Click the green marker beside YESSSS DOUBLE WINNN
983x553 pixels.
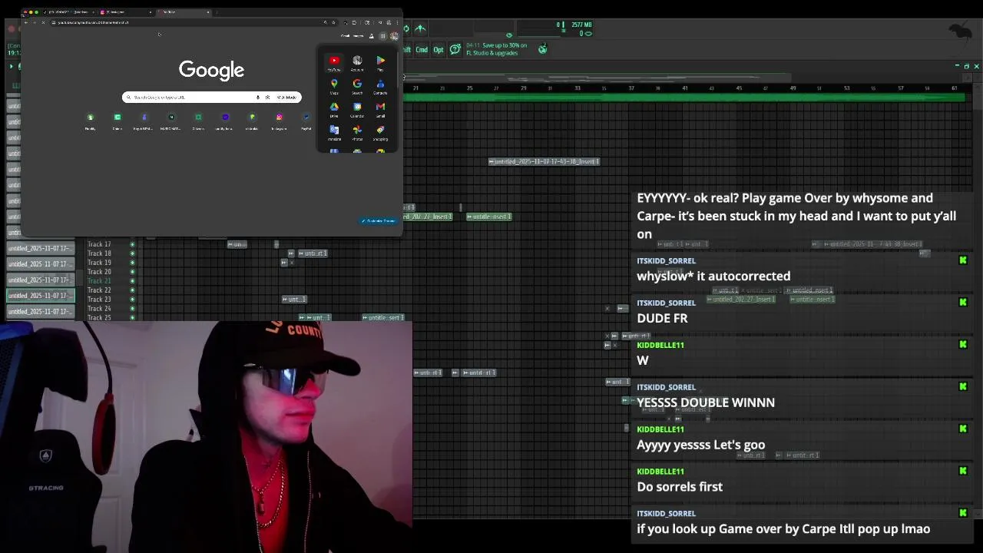click(962, 387)
